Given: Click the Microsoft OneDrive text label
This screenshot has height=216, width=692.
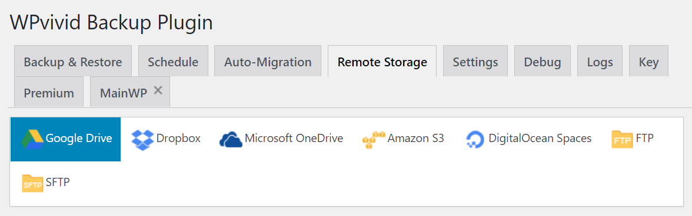Looking at the screenshot, I should [294, 139].
